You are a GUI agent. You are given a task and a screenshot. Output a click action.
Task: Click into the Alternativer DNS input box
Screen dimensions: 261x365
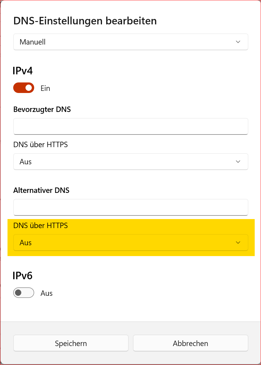pyautogui.click(x=130, y=207)
